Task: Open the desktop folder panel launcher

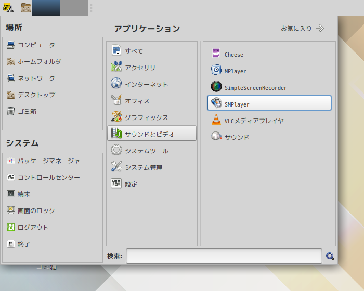Action: (26, 8)
